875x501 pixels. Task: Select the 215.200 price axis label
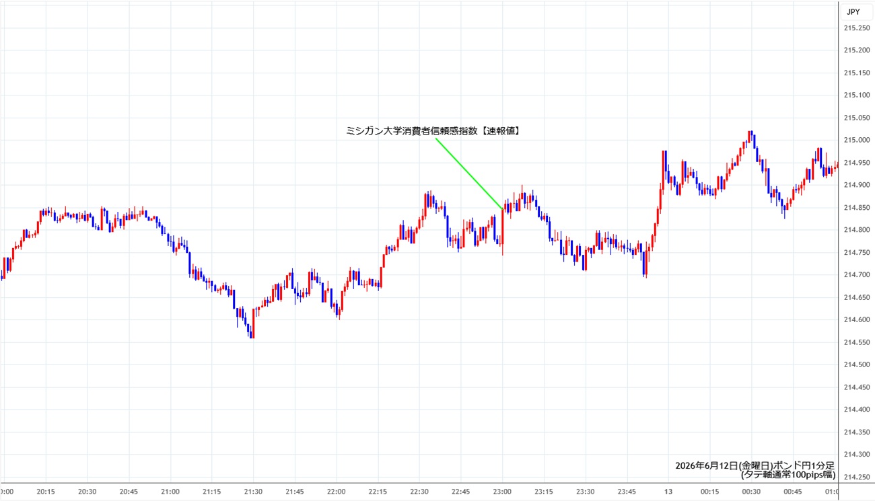click(x=857, y=50)
